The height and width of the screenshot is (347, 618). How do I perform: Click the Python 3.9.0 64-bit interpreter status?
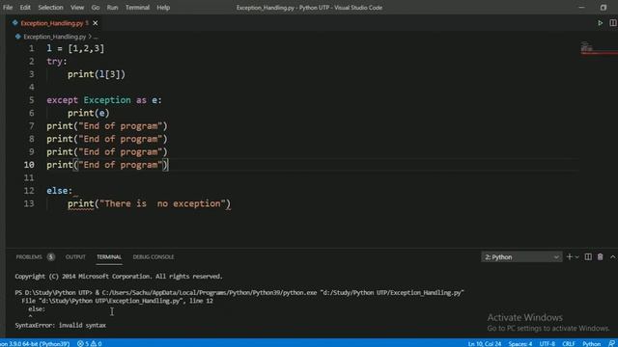coord(35,343)
